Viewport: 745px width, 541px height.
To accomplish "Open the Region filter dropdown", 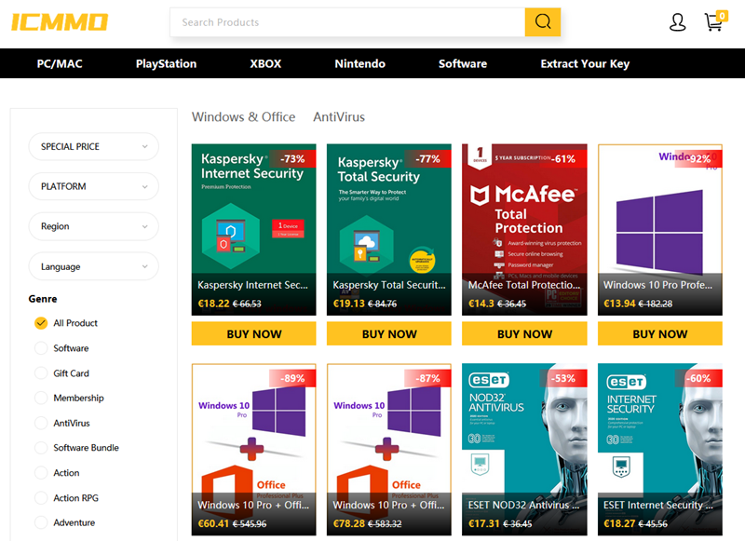I will 94,226.
